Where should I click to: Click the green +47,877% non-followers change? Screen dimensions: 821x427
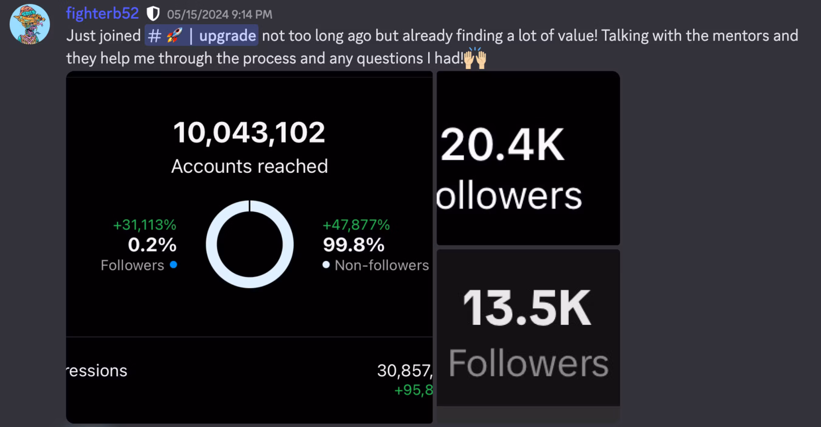[x=356, y=225]
